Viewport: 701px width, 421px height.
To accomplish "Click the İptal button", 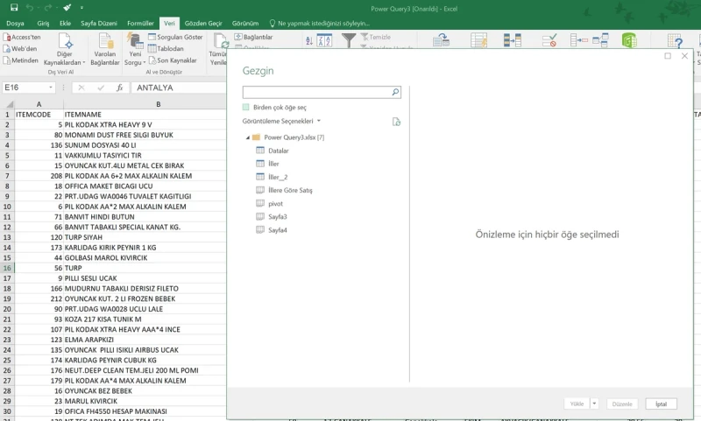I will tap(662, 403).
